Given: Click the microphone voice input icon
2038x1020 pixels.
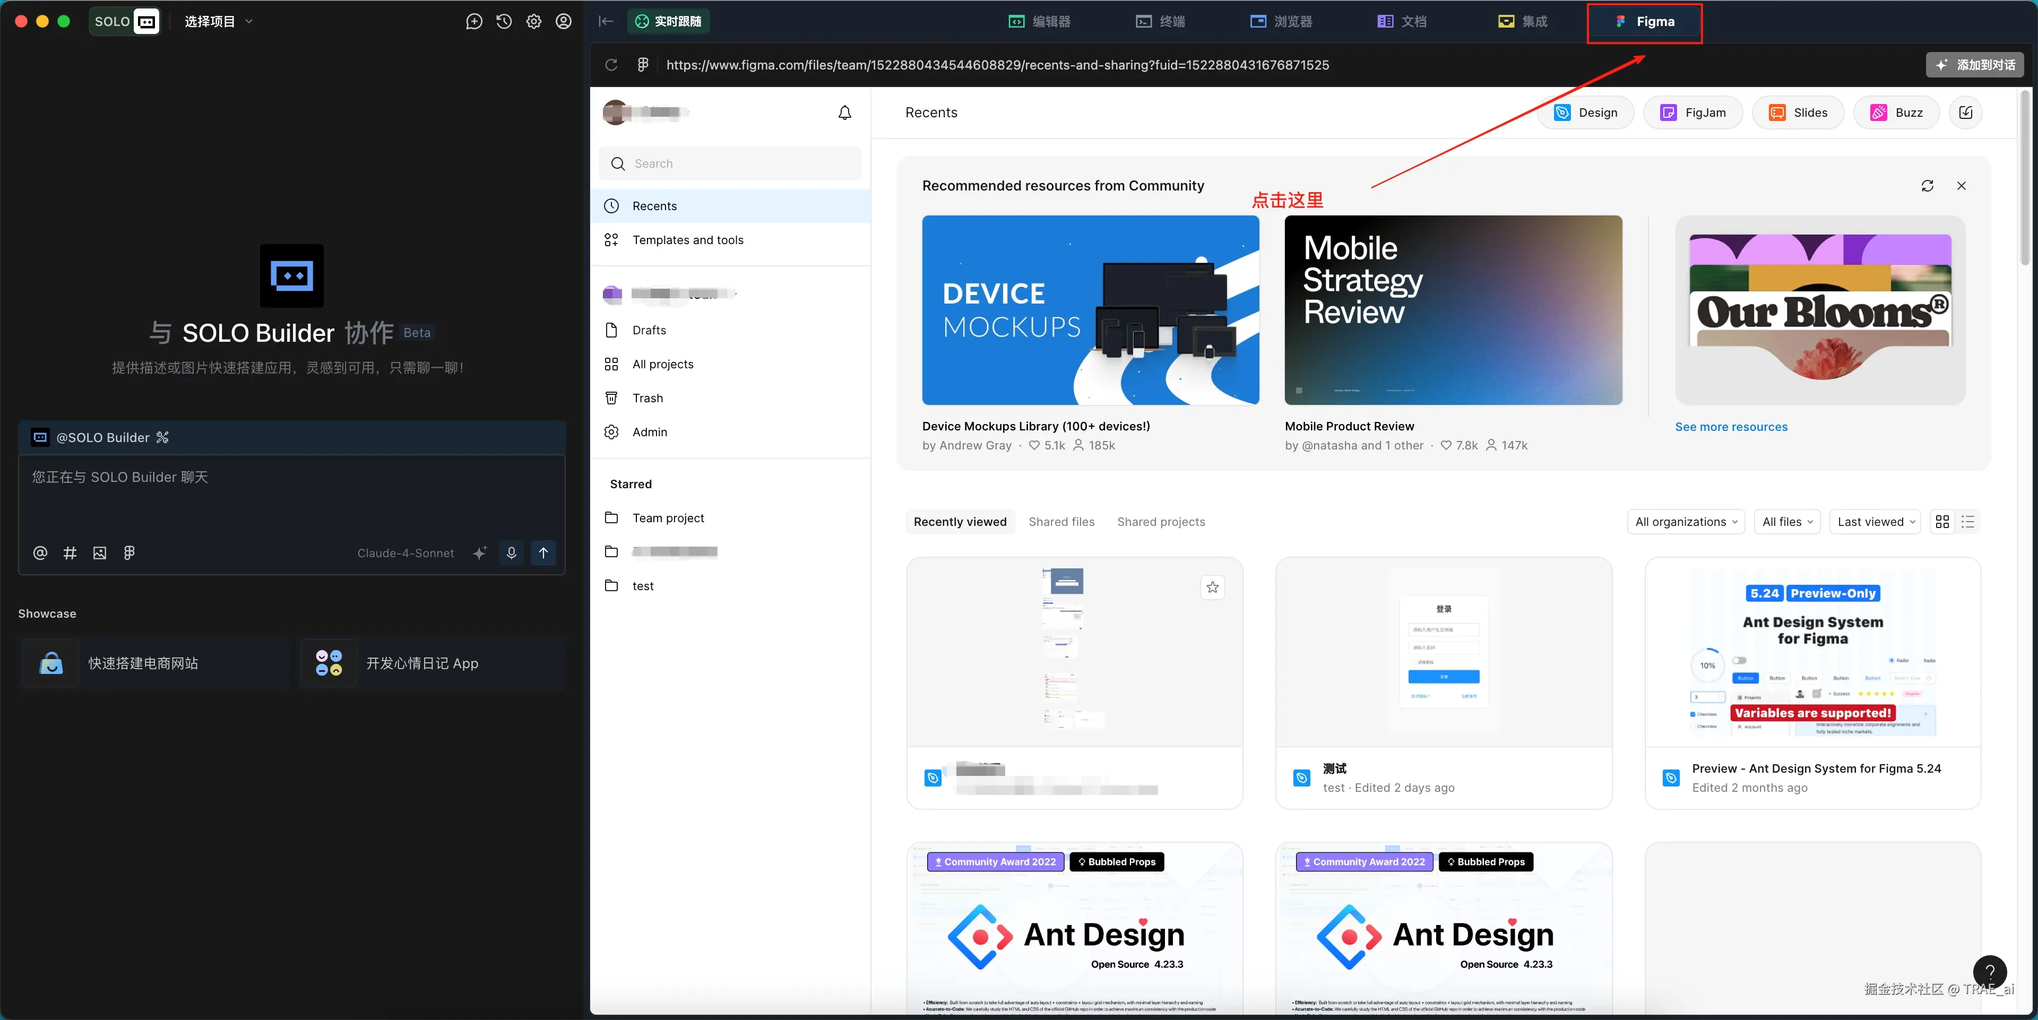Looking at the screenshot, I should pos(511,553).
